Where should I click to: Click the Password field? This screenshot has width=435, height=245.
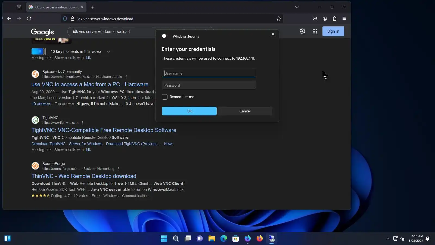[x=209, y=85]
